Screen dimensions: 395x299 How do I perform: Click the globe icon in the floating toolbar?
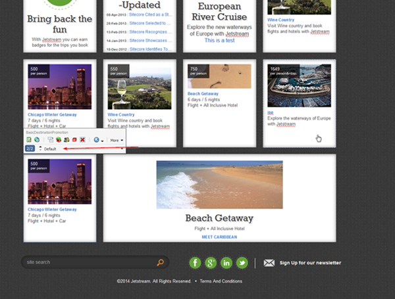(37, 139)
